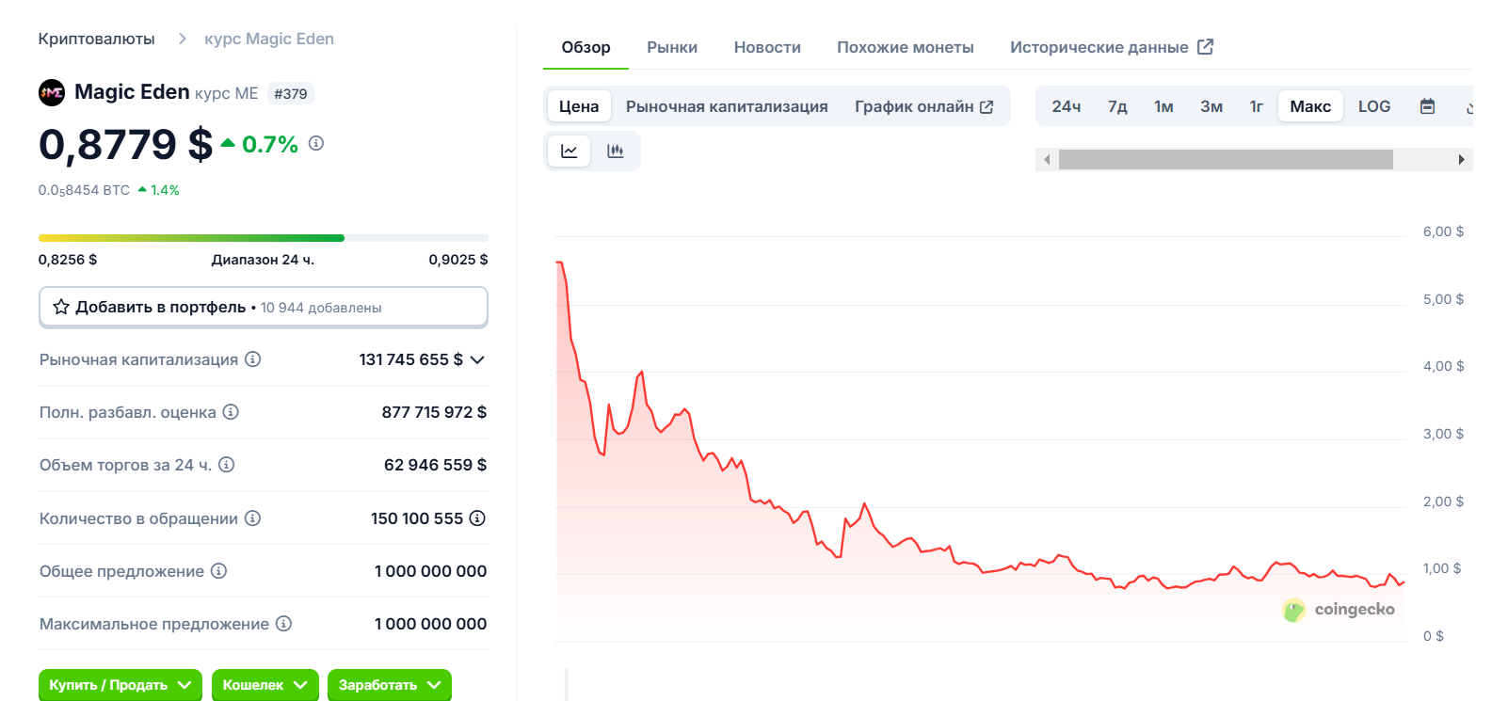1492x701 pixels.
Task: Select the 7д time range
Action: [x=1117, y=106]
